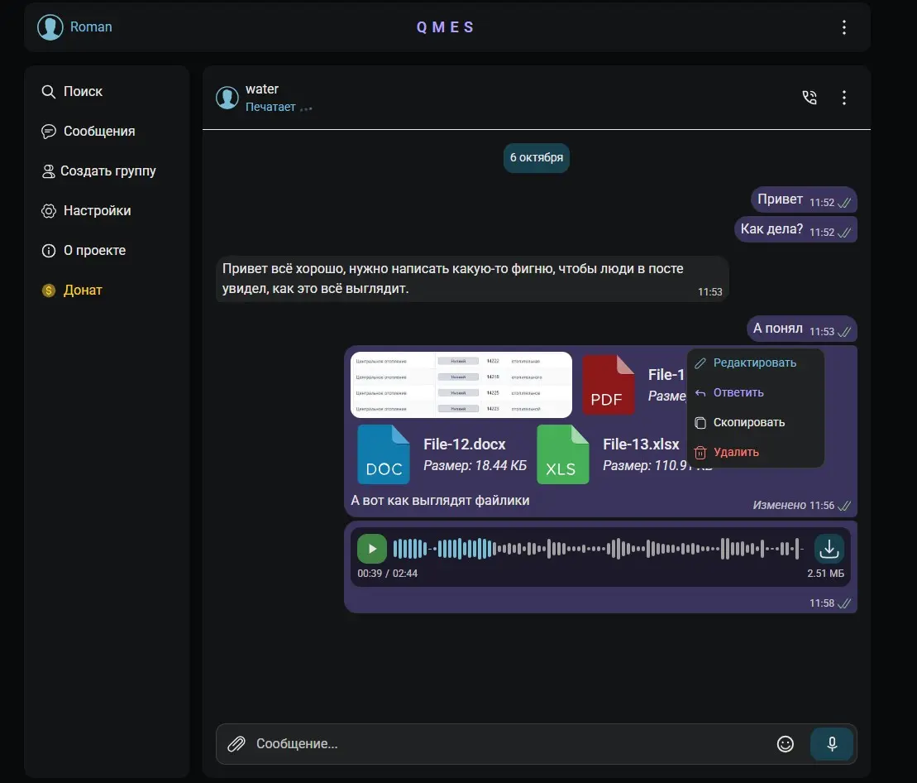Click the XLS icon of File-13.xlsx
Viewport: 917px width, 783px height.
562,454
